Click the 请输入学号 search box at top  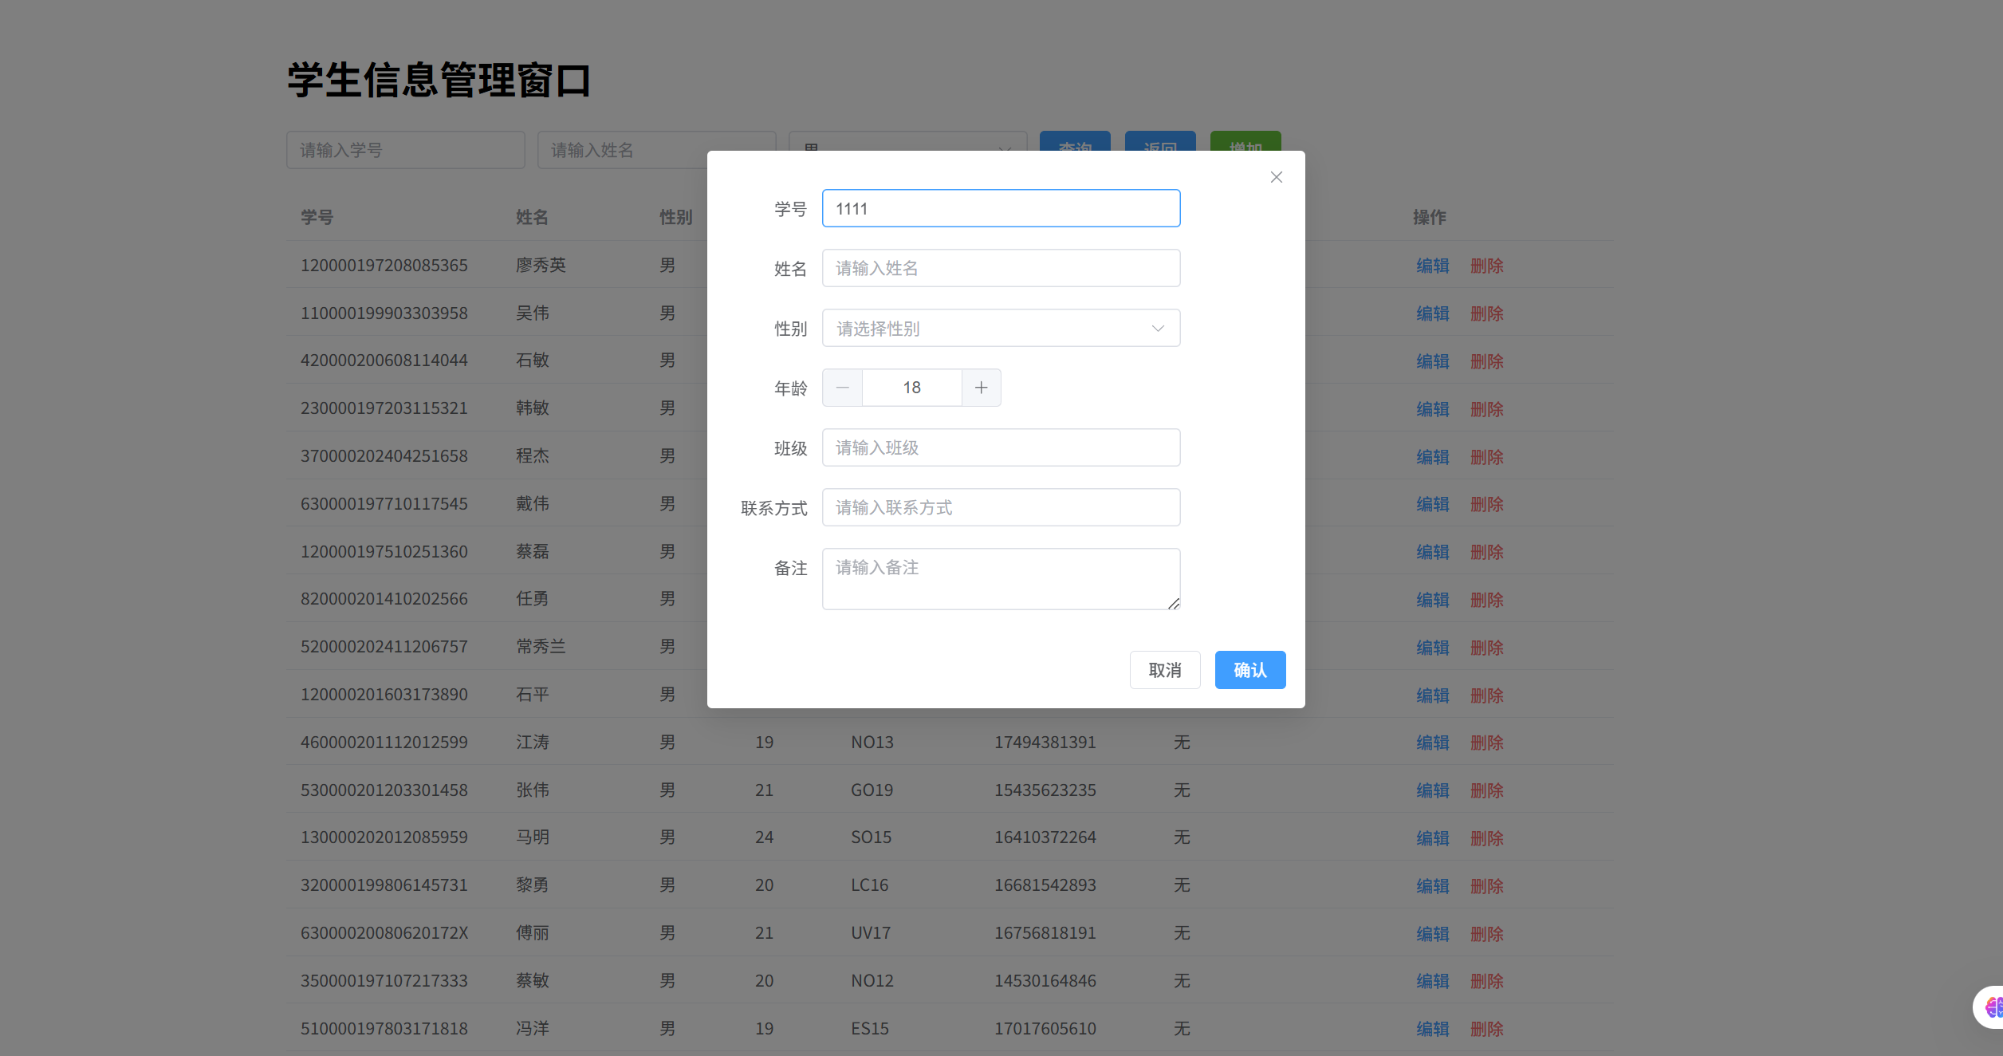(x=405, y=150)
